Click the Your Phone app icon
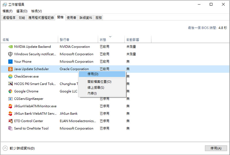 point(10,62)
